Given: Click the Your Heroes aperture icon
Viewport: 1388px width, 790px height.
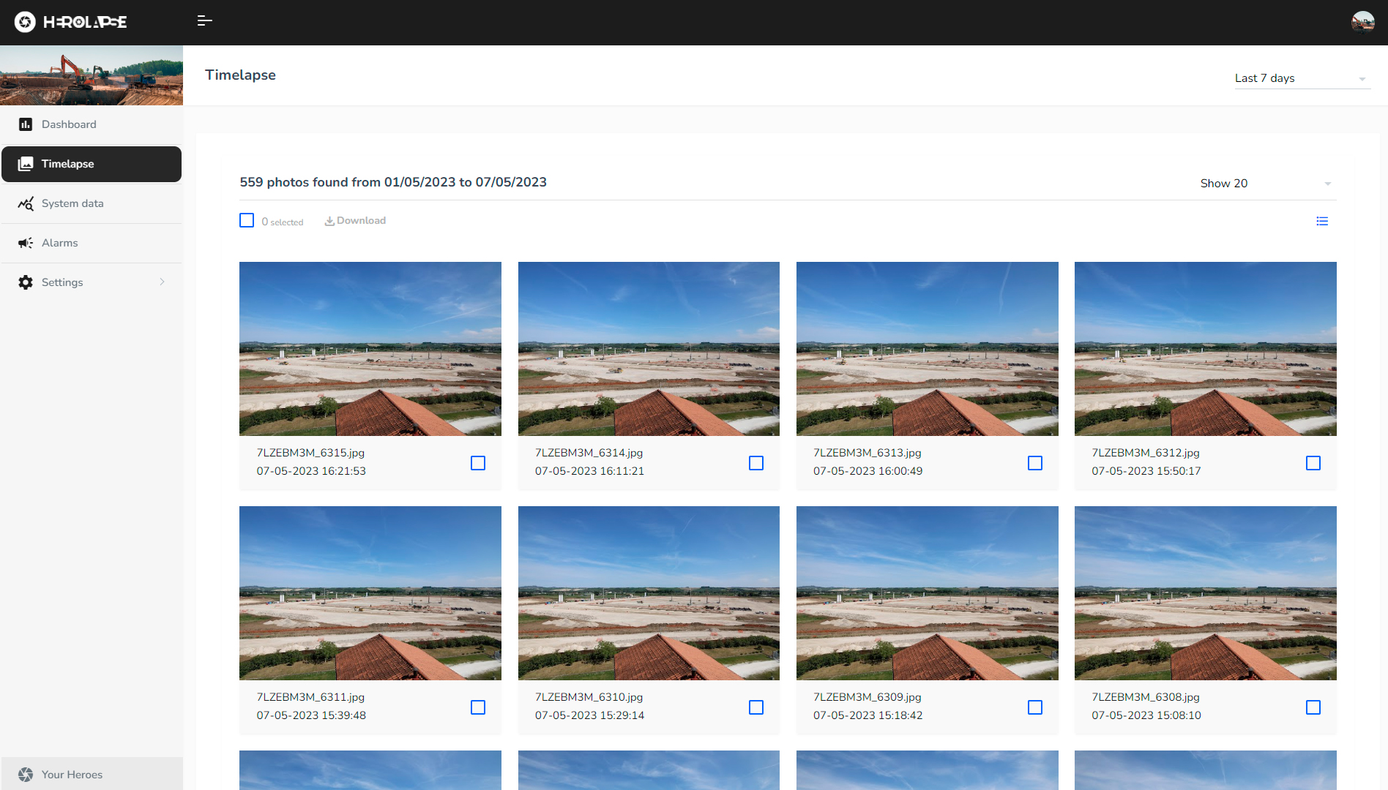Looking at the screenshot, I should 26,775.
